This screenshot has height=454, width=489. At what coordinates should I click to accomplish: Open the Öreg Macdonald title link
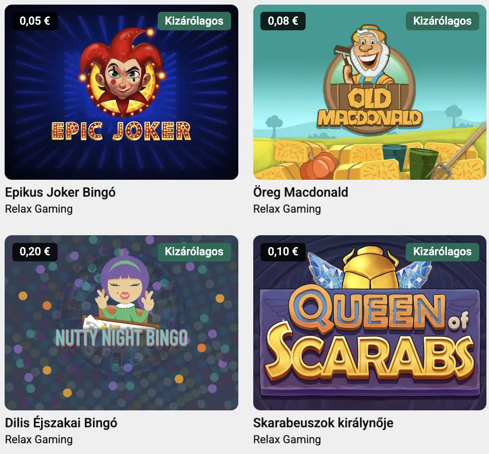coord(300,193)
